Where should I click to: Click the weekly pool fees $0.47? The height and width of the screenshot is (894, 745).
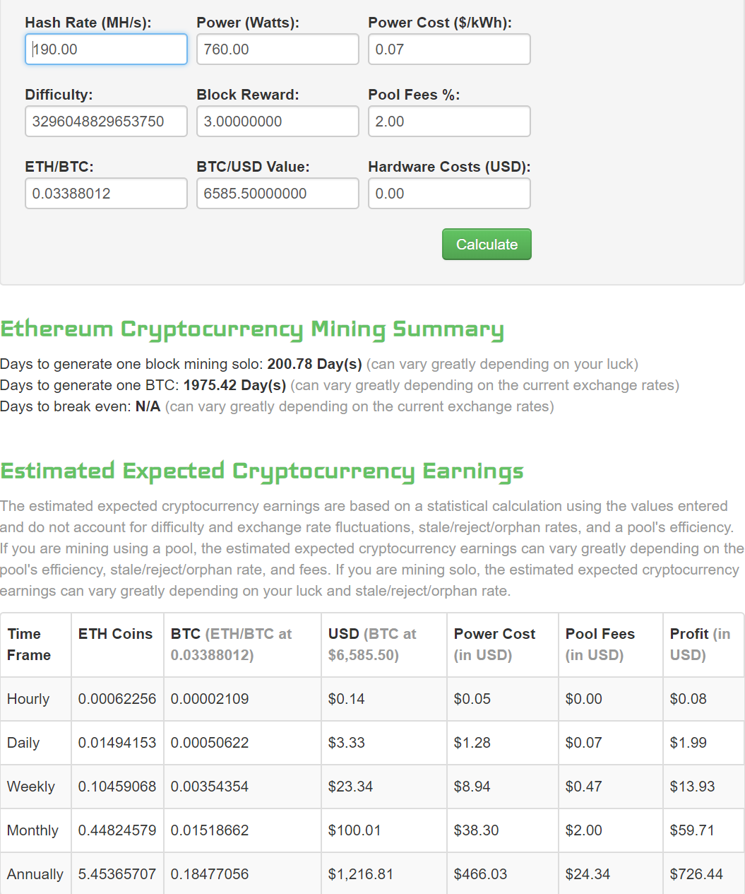[x=584, y=787]
